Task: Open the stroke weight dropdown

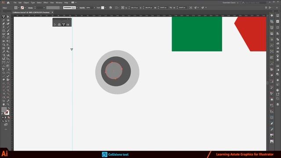Action: point(44,8)
